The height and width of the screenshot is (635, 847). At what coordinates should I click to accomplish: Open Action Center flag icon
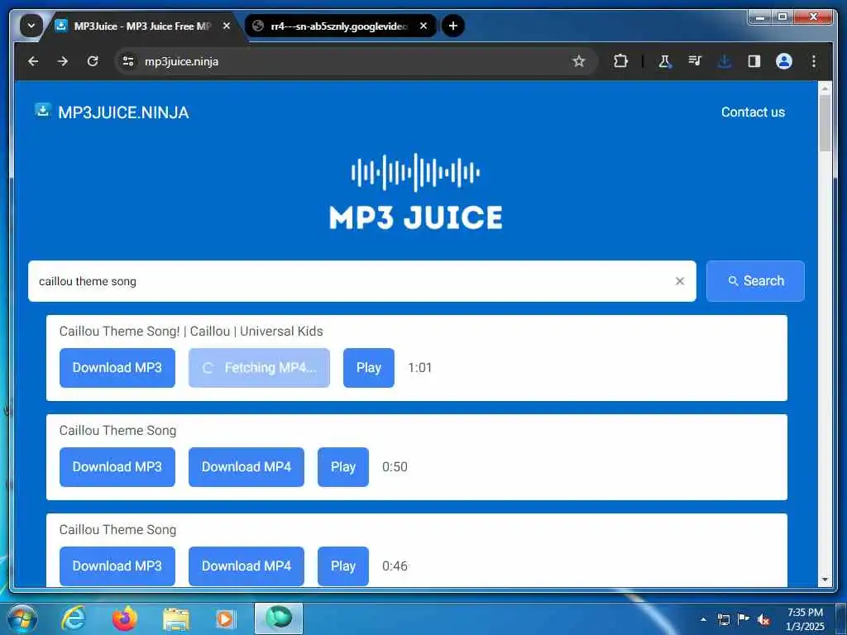point(744,619)
